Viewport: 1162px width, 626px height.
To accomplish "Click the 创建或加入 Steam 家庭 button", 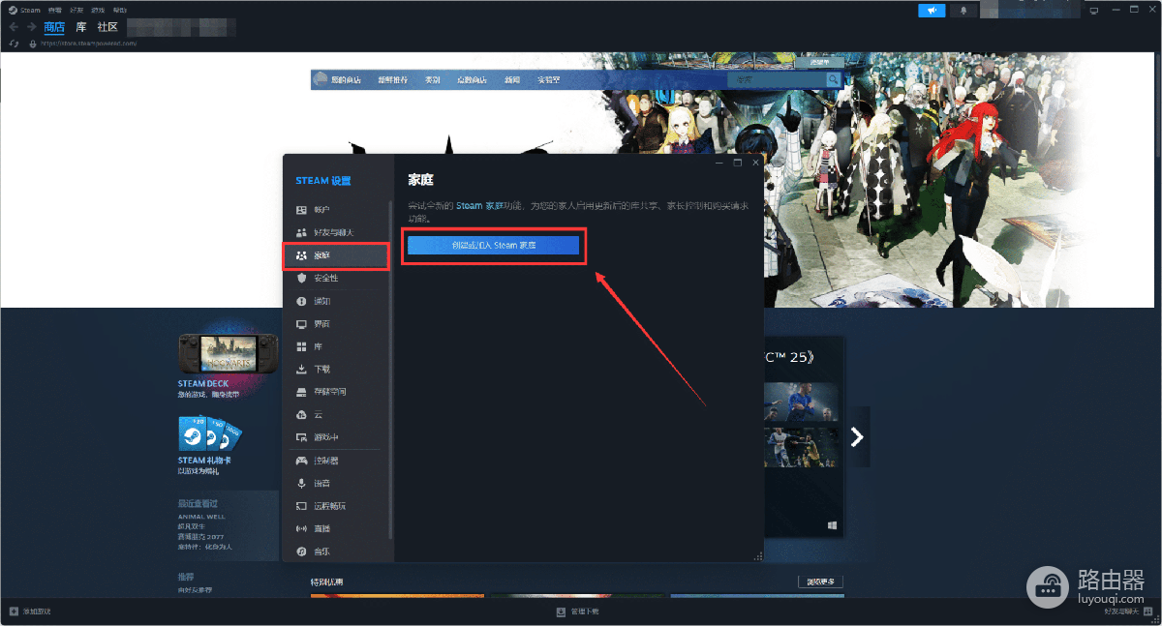I will (x=494, y=246).
